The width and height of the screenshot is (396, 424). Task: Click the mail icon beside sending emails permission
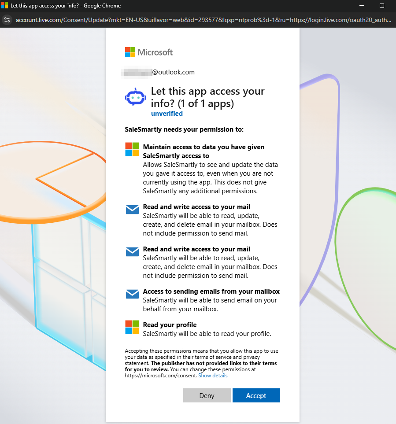tap(132, 294)
